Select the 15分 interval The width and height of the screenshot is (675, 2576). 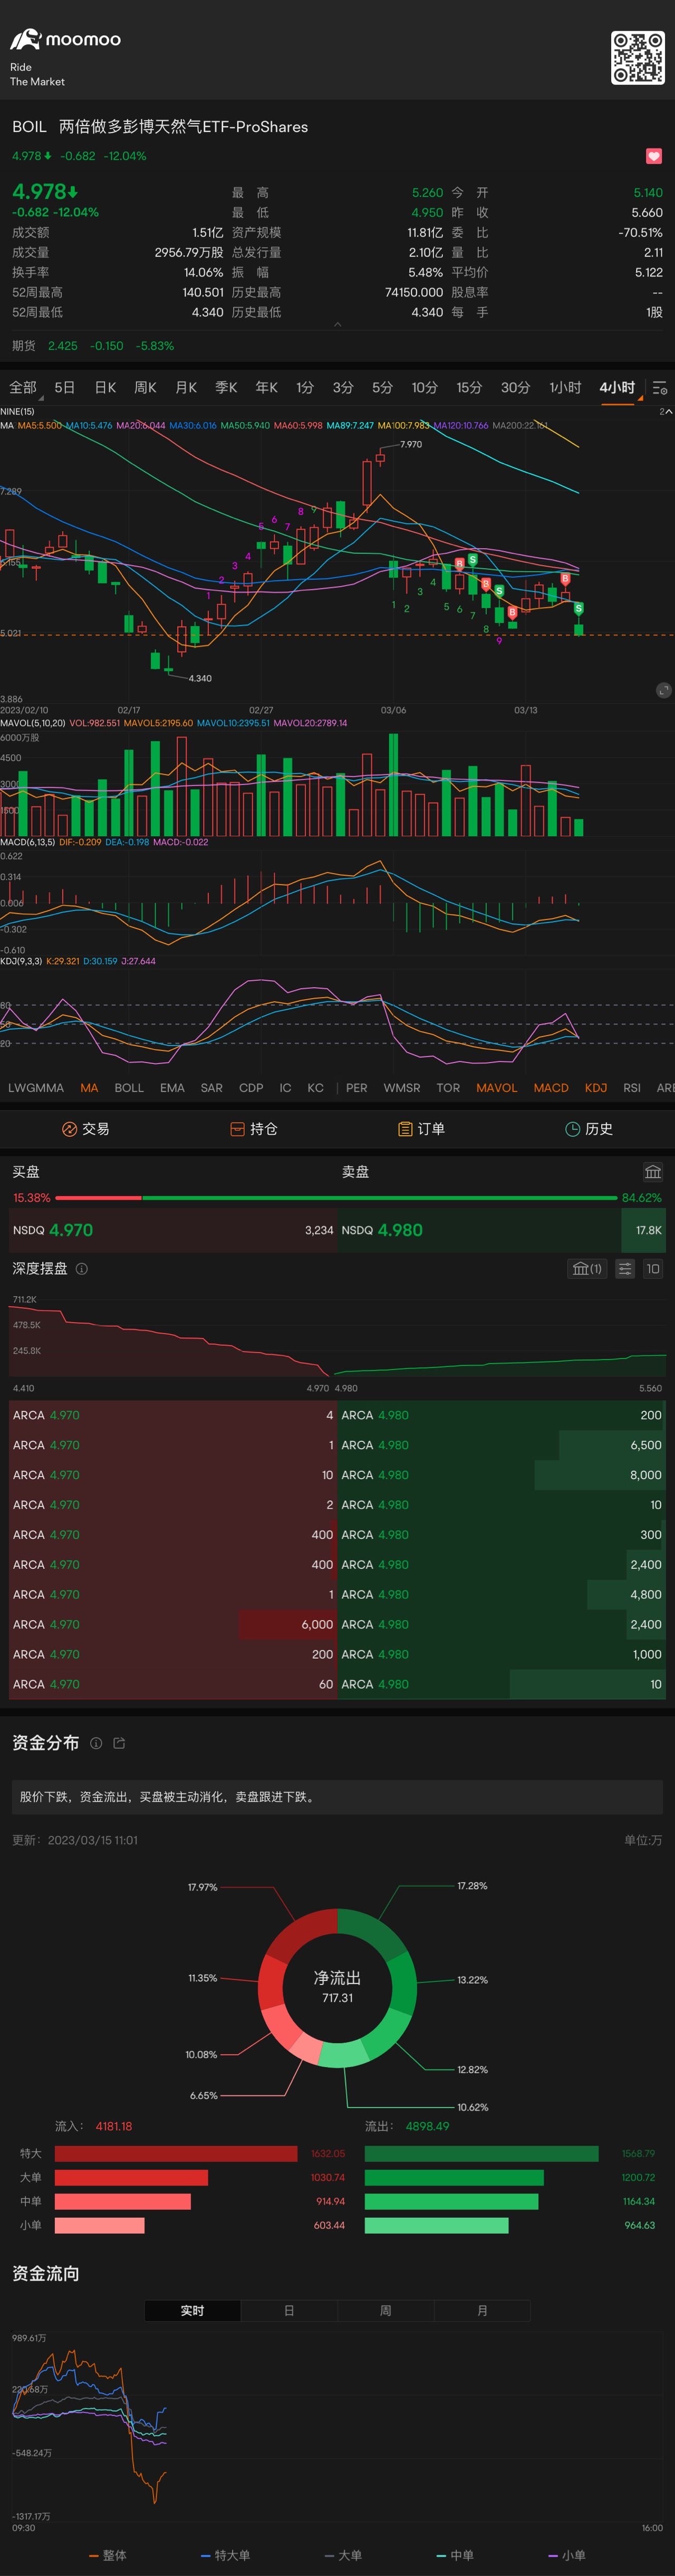point(469,388)
